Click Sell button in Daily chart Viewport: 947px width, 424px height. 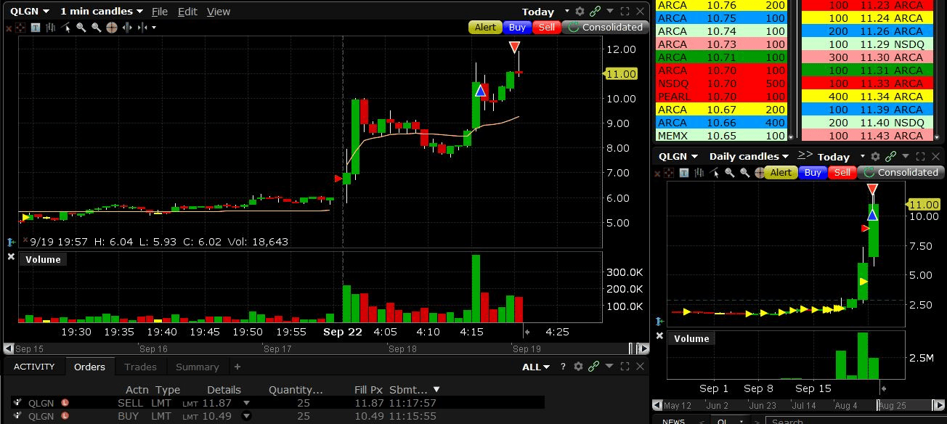click(x=842, y=173)
